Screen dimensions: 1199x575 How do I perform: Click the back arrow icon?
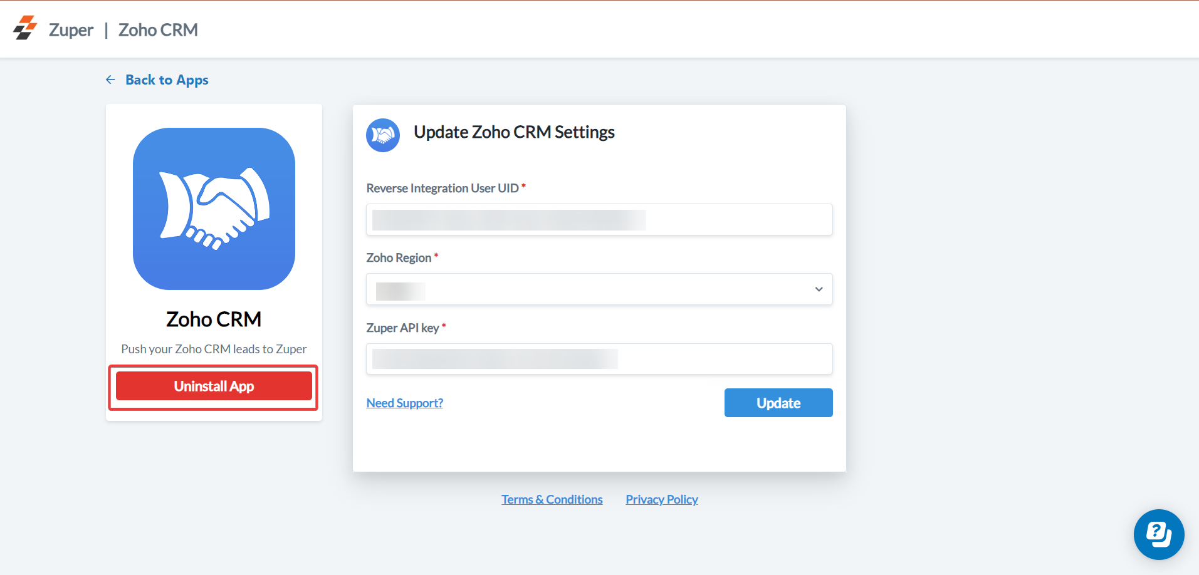[x=110, y=80]
